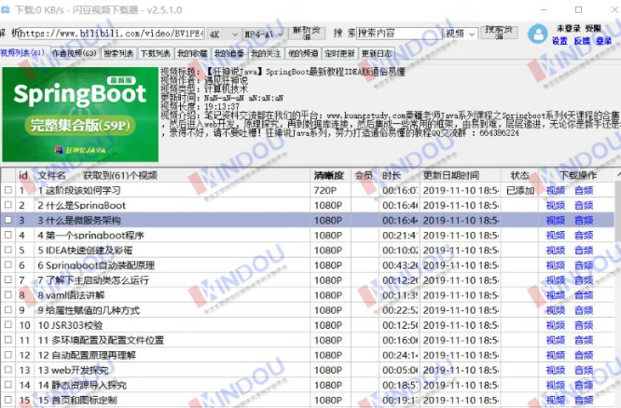Click the SpringBoot video cover thumbnail
Image resolution: width=621 pixels, height=408 pixels.
tap(80, 115)
